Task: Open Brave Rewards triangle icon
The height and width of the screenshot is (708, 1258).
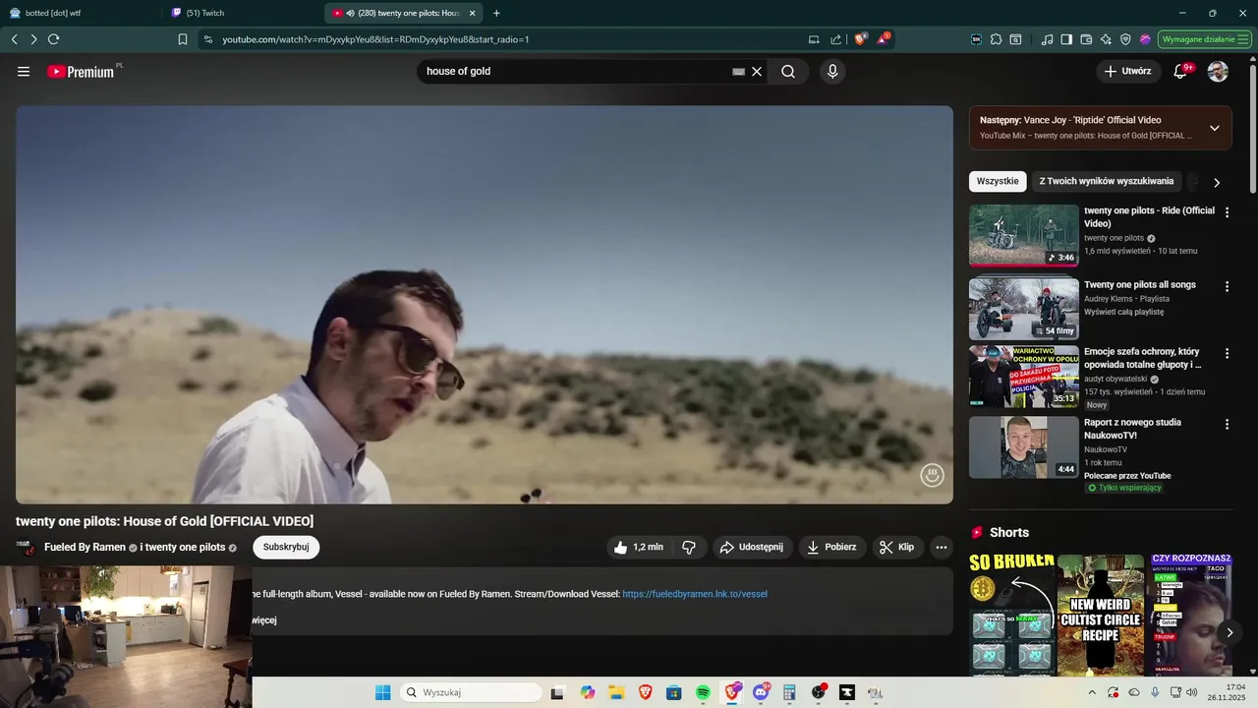Action: pyautogui.click(x=883, y=39)
